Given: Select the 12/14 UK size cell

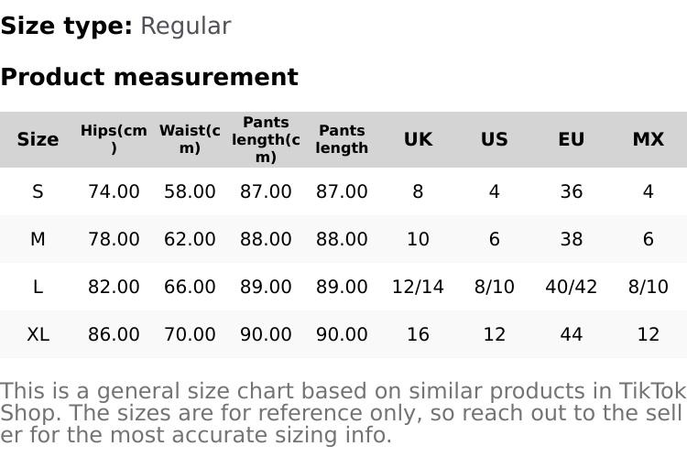Looking at the screenshot, I should [x=418, y=287].
